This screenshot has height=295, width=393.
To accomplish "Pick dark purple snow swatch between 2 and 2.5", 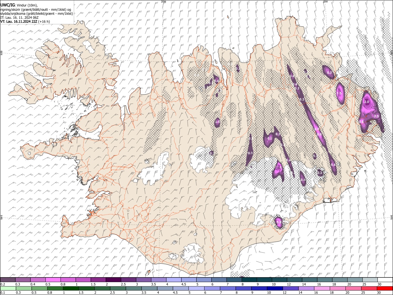I will coord(113,280).
